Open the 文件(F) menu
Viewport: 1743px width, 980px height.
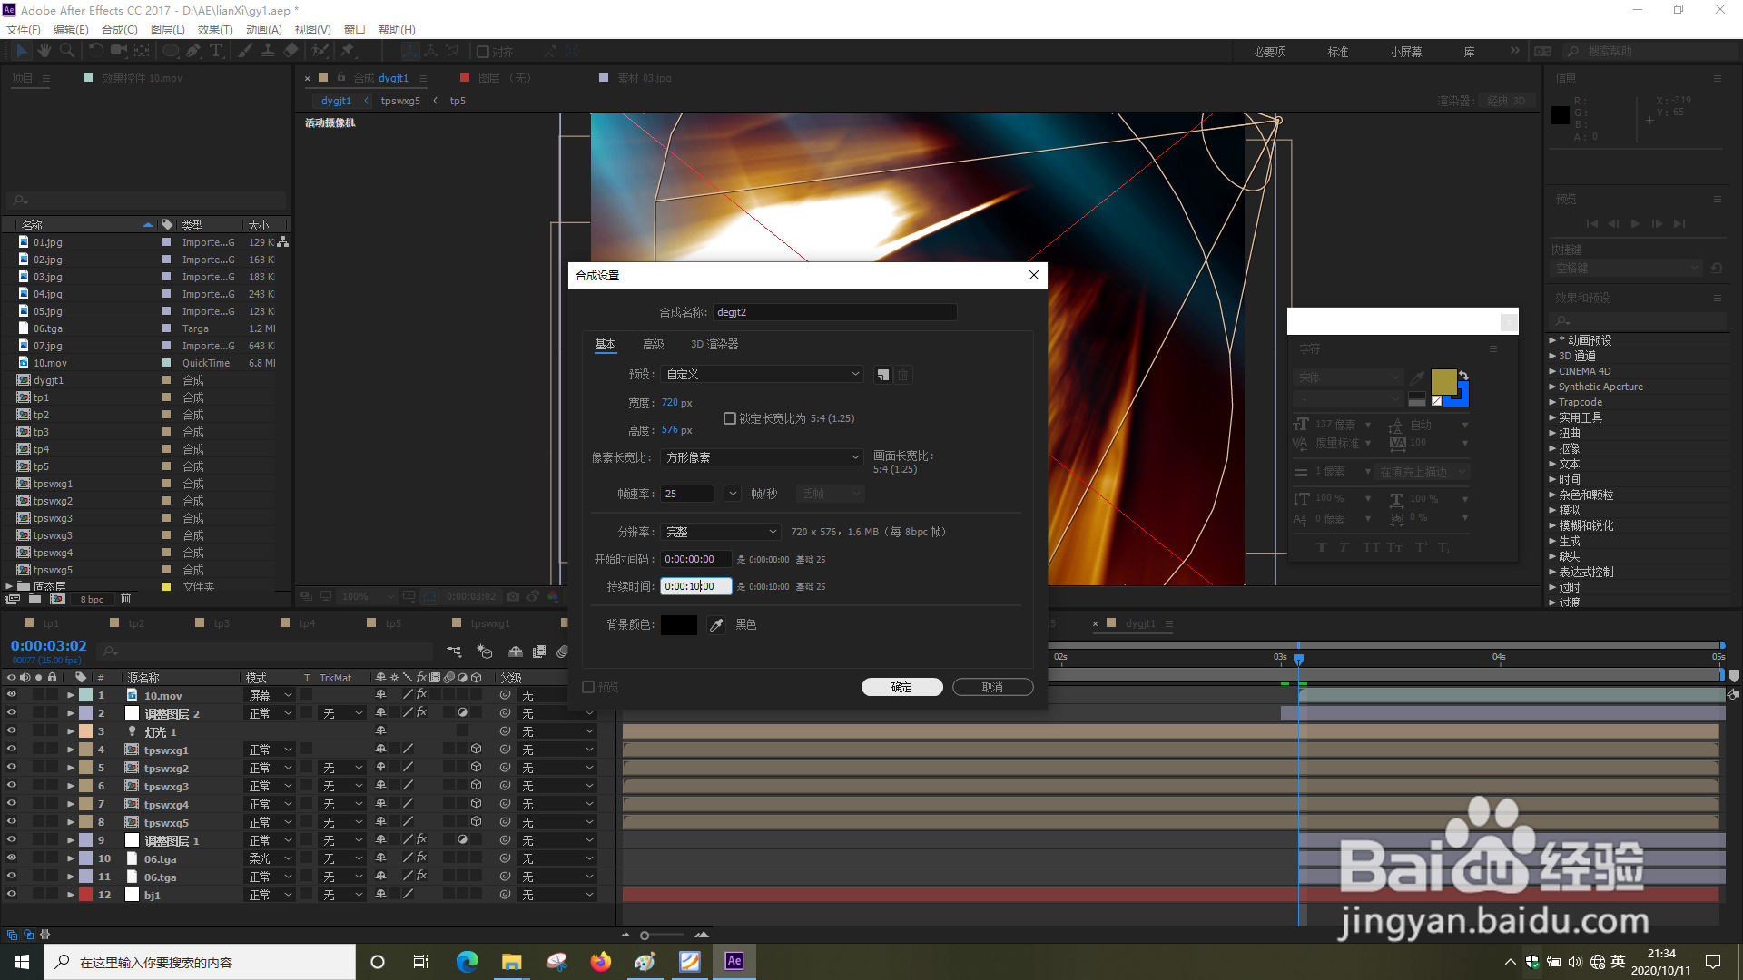point(24,29)
